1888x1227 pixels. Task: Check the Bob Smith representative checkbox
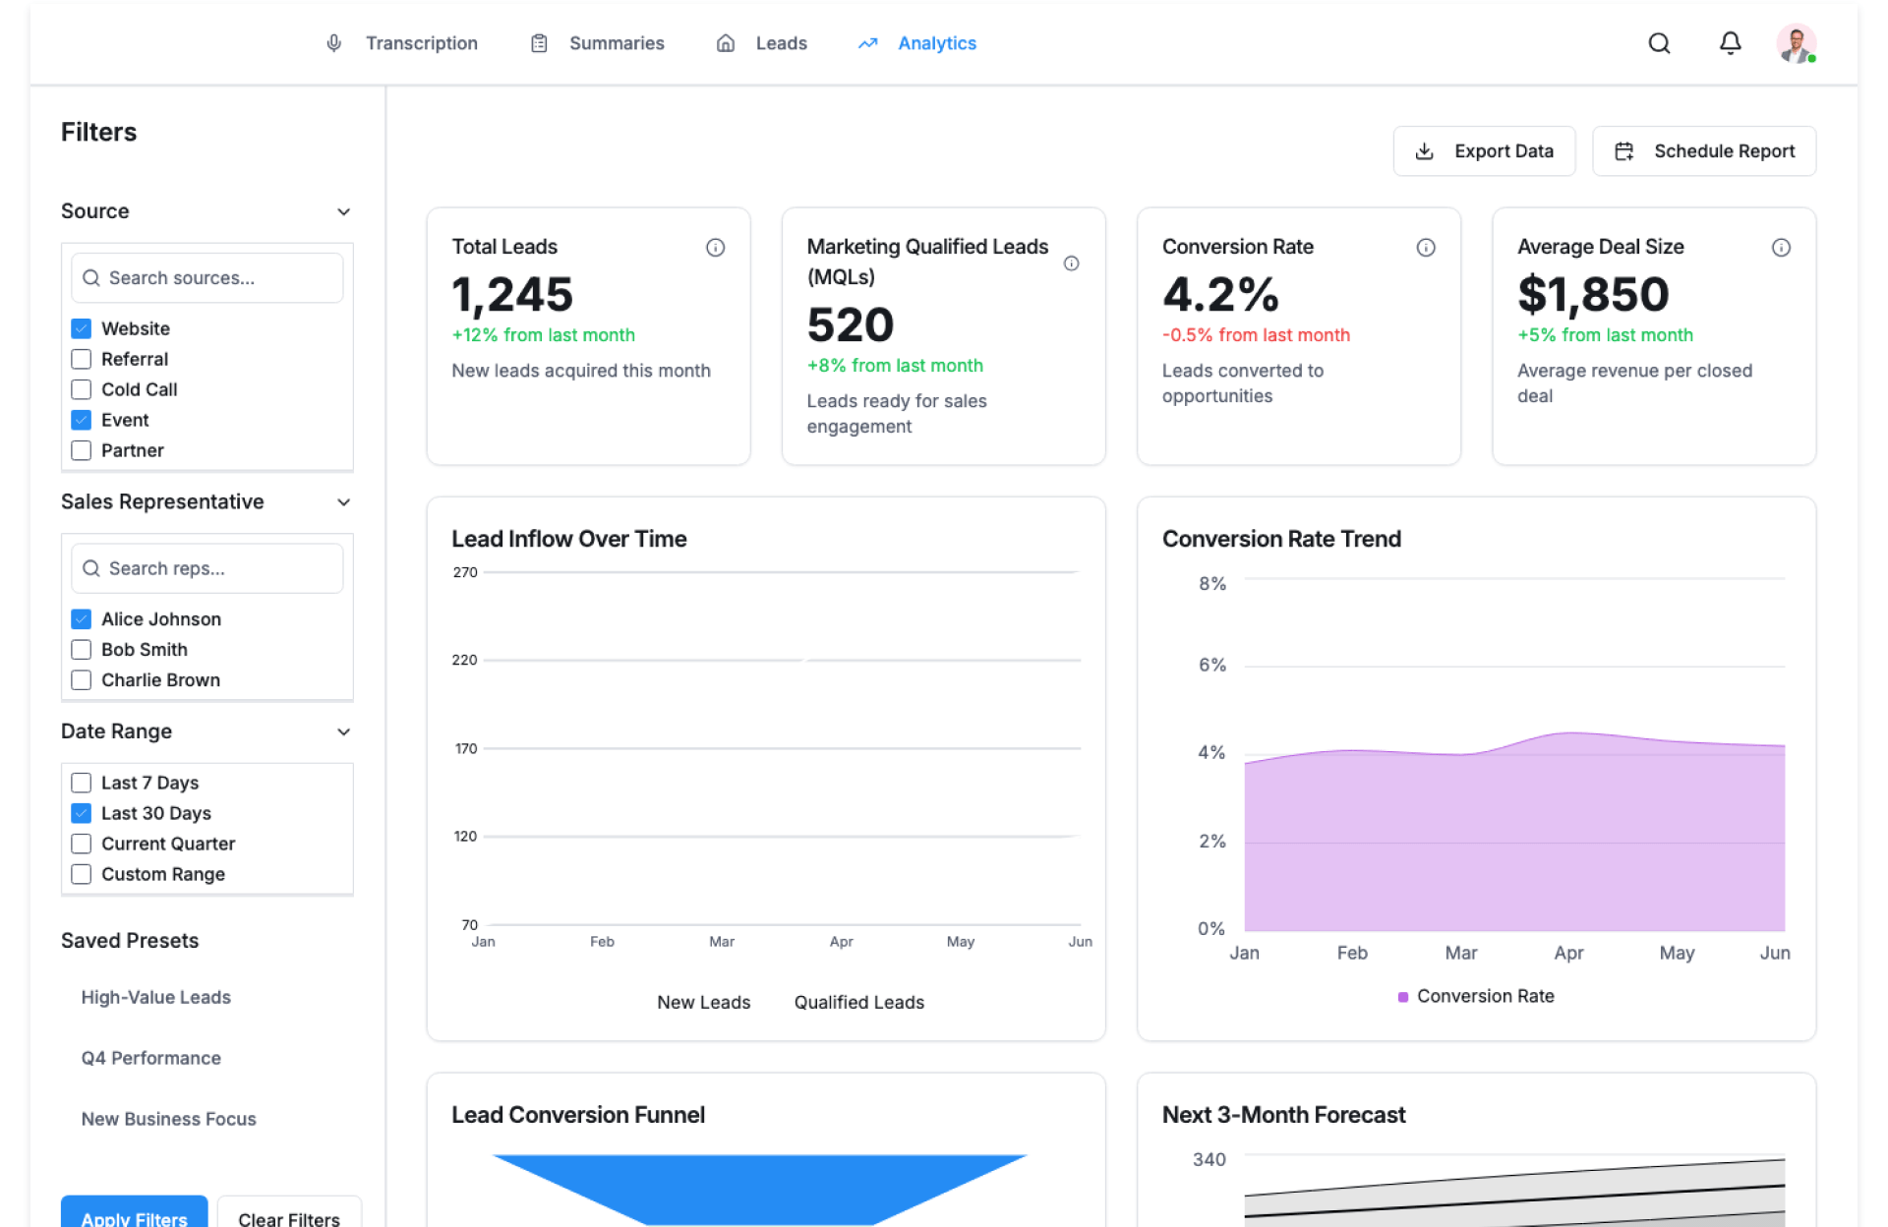(x=82, y=650)
